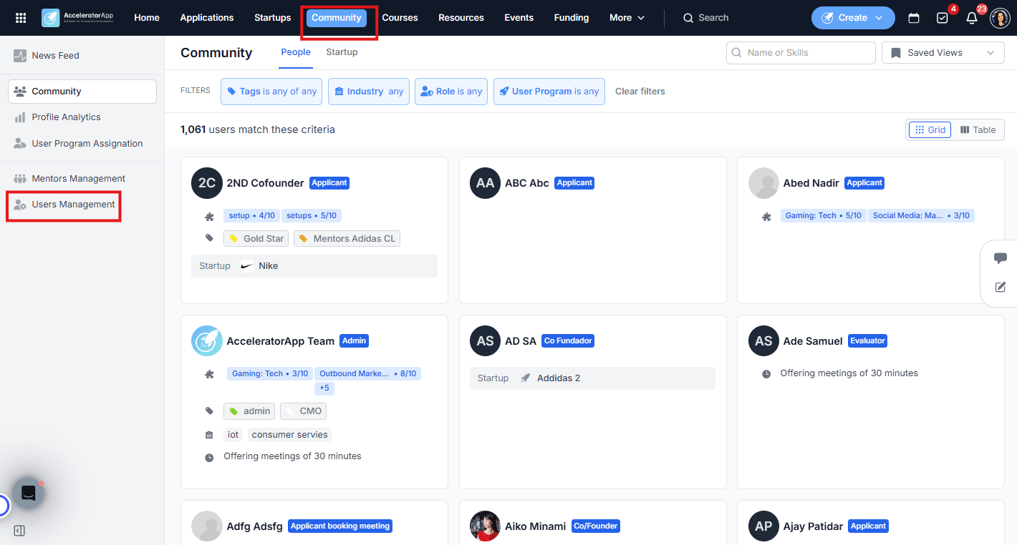Open Funding in top navigation
Image resolution: width=1017 pixels, height=545 pixels.
[572, 18]
